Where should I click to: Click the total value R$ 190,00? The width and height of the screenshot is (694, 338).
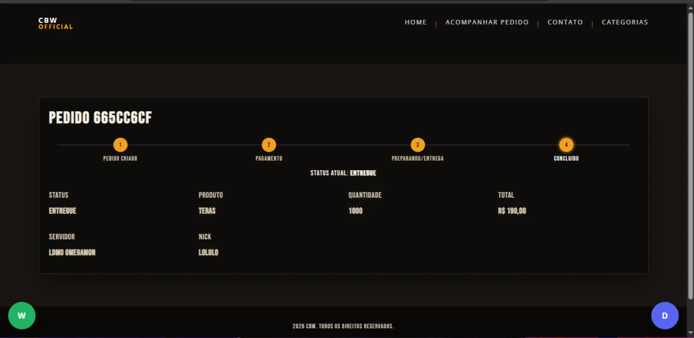tap(512, 211)
